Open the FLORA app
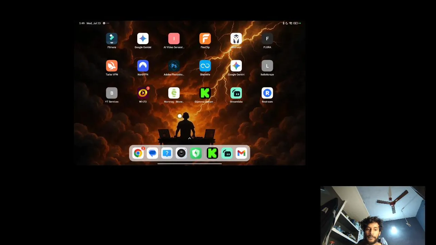This screenshot has height=245, width=436. (x=267, y=38)
